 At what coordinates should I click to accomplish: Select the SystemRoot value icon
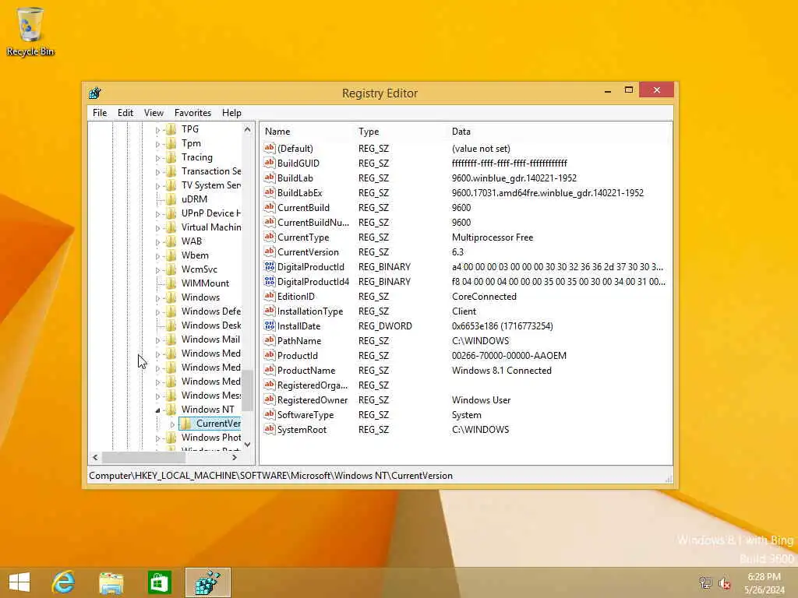(x=269, y=429)
